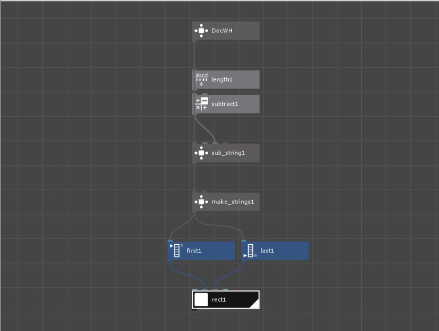439x331 pixels.
Task: Click the middle input port atop sub_string1
Action: 215,143
